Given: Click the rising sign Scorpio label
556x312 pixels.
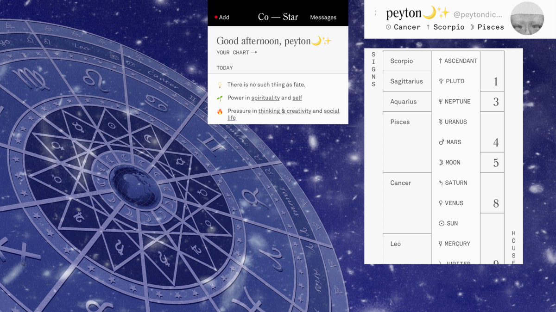Looking at the screenshot, I should click(x=445, y=27).
